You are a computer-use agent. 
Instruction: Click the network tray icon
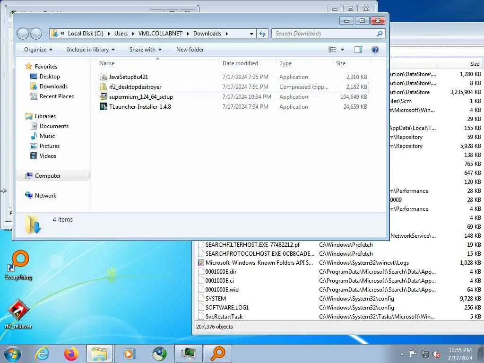pos(425,354)
